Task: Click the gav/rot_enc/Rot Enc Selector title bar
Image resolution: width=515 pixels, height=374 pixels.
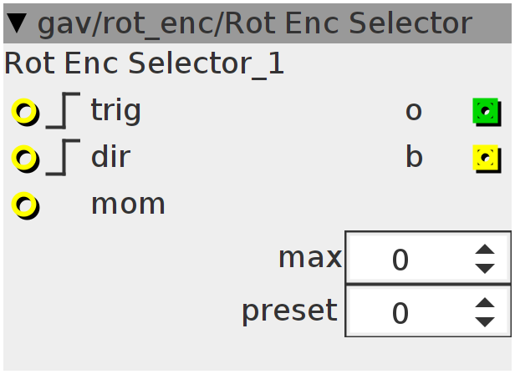Action: [257, 23]
